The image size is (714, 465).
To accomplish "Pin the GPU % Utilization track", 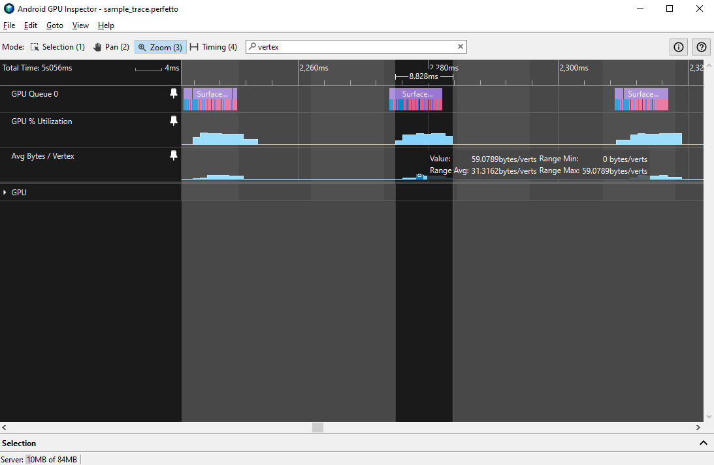I will [173, 121].
